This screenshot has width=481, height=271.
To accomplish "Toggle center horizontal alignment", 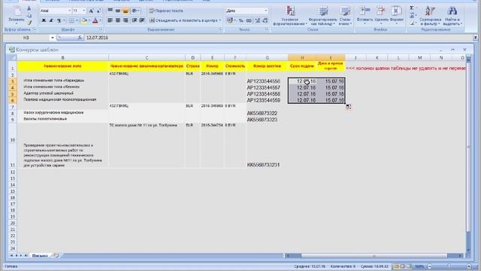I will pyautogui.click(x=118, y=20).
